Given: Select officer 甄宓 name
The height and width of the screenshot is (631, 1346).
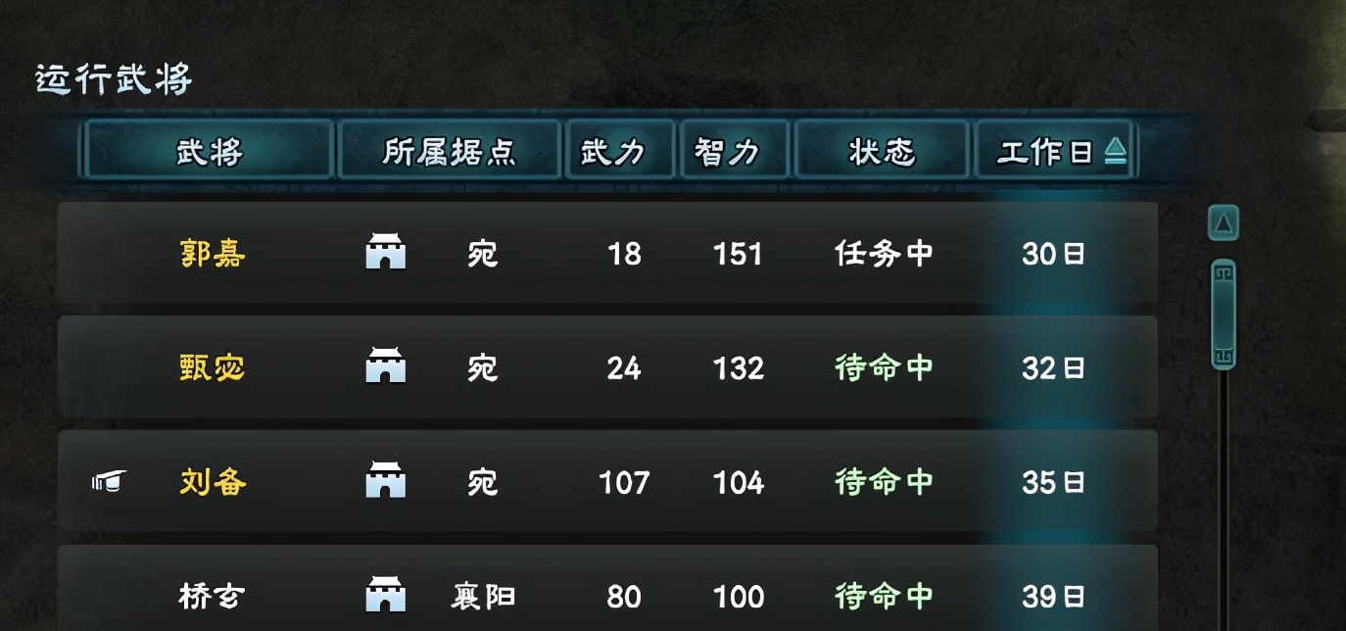Looking at the screenshot, I should point(213,367).
